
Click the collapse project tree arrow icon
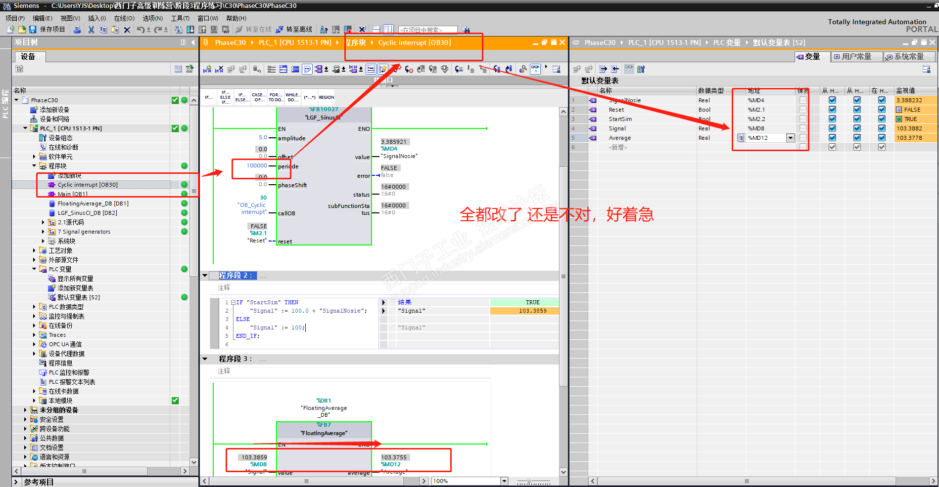(193, 42)
